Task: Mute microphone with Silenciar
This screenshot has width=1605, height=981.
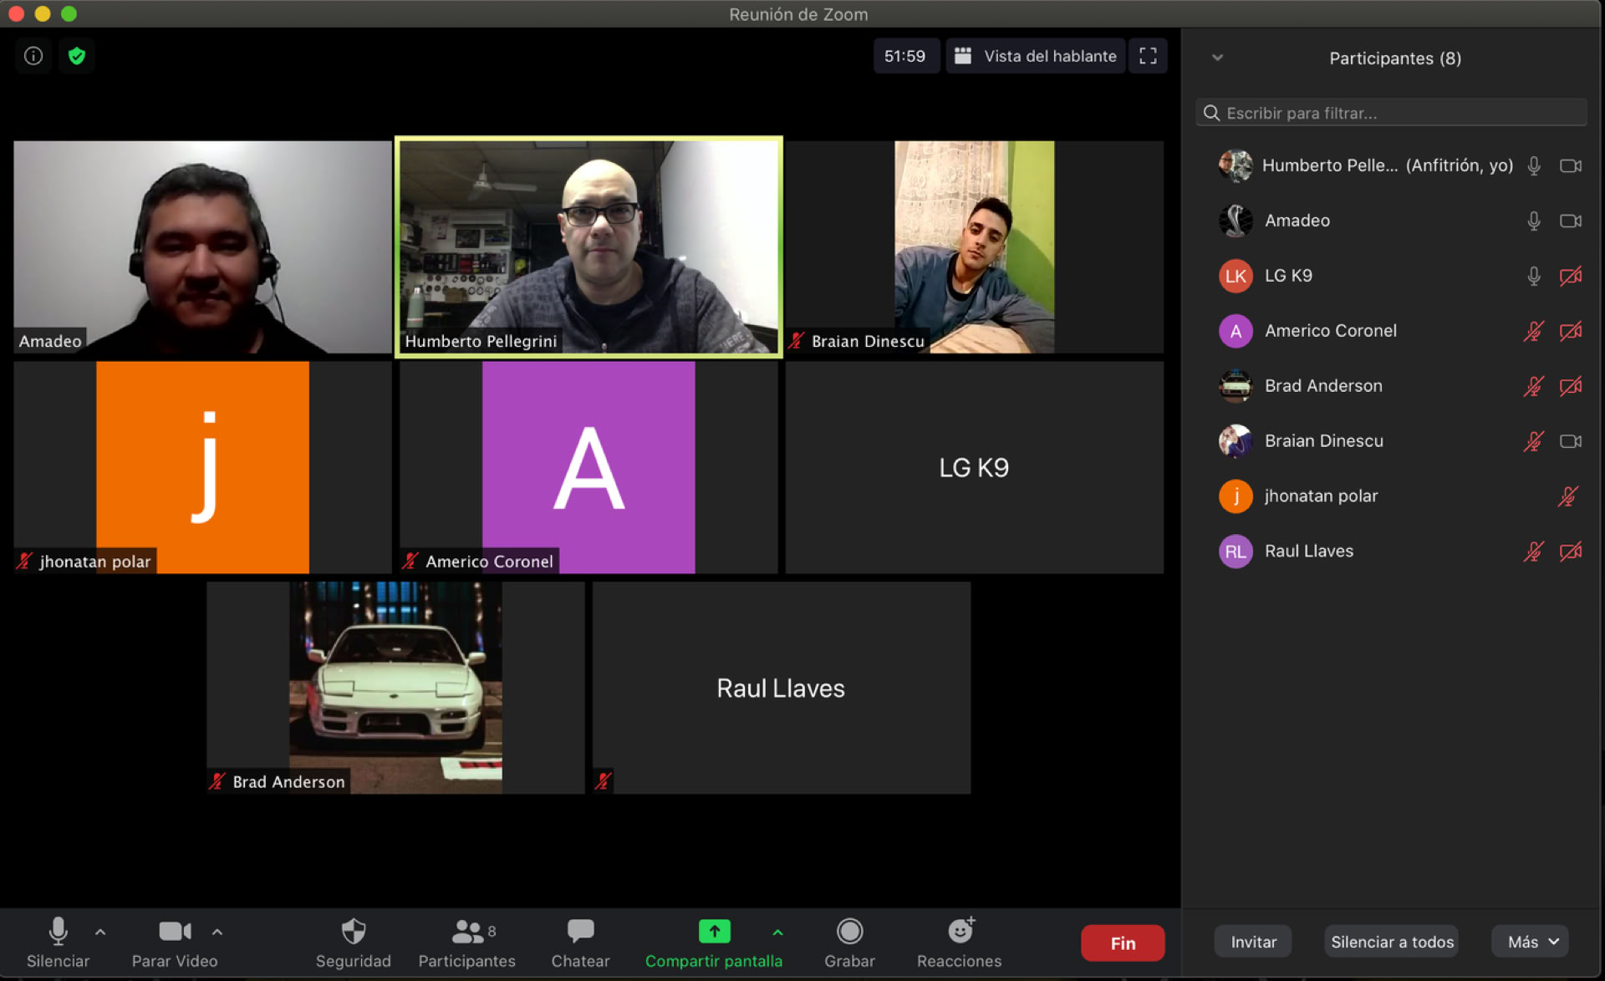Action: pyautogui.click(x=58, y=942)
